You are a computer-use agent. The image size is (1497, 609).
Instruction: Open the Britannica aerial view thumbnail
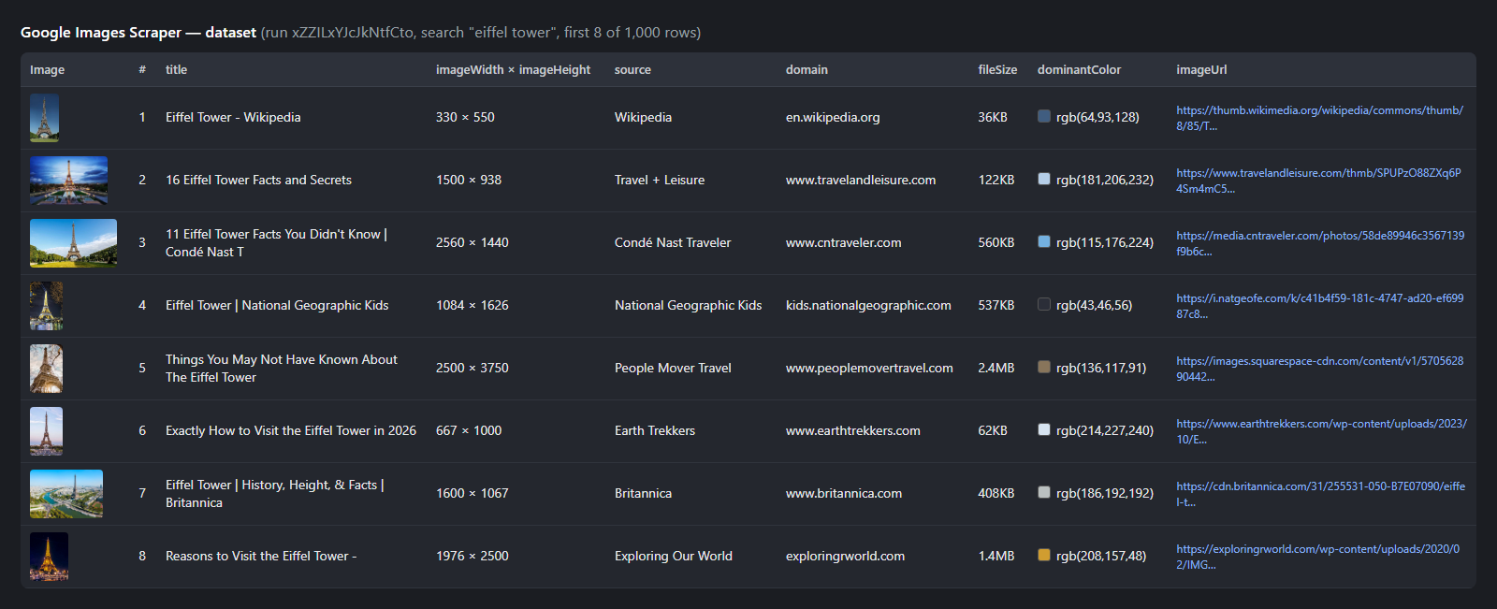[66, 494]
